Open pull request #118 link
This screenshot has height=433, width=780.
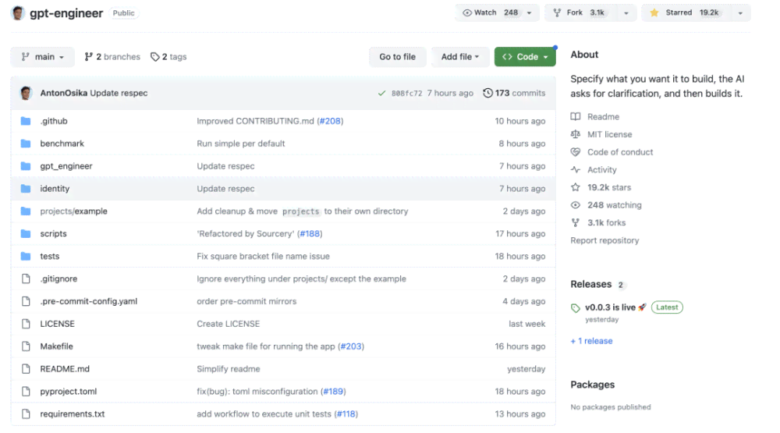(x=346, y=413)
